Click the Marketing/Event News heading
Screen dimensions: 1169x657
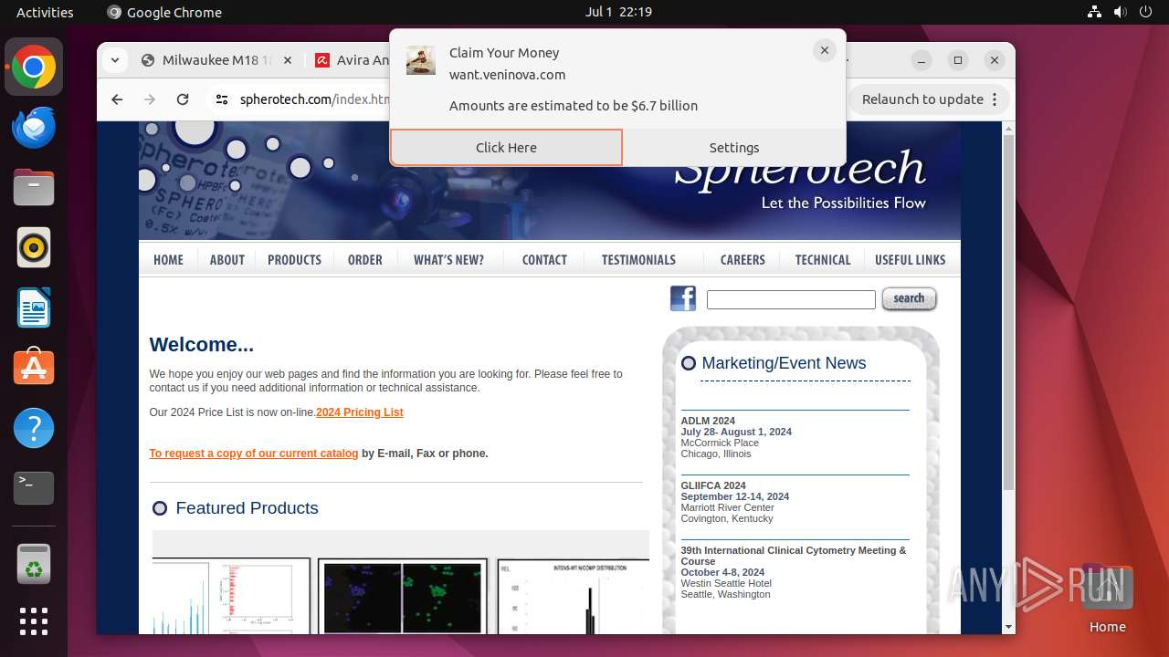pos(784,363)
